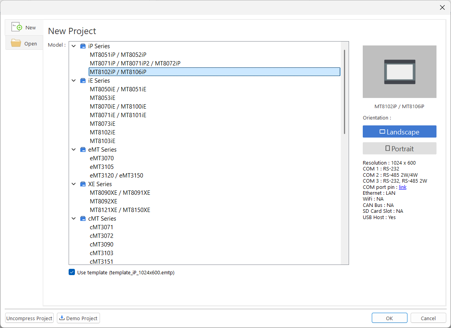The width and height of the screenshot is (451, 328).
Task: Switch to the Open tab
Action: 24,43
